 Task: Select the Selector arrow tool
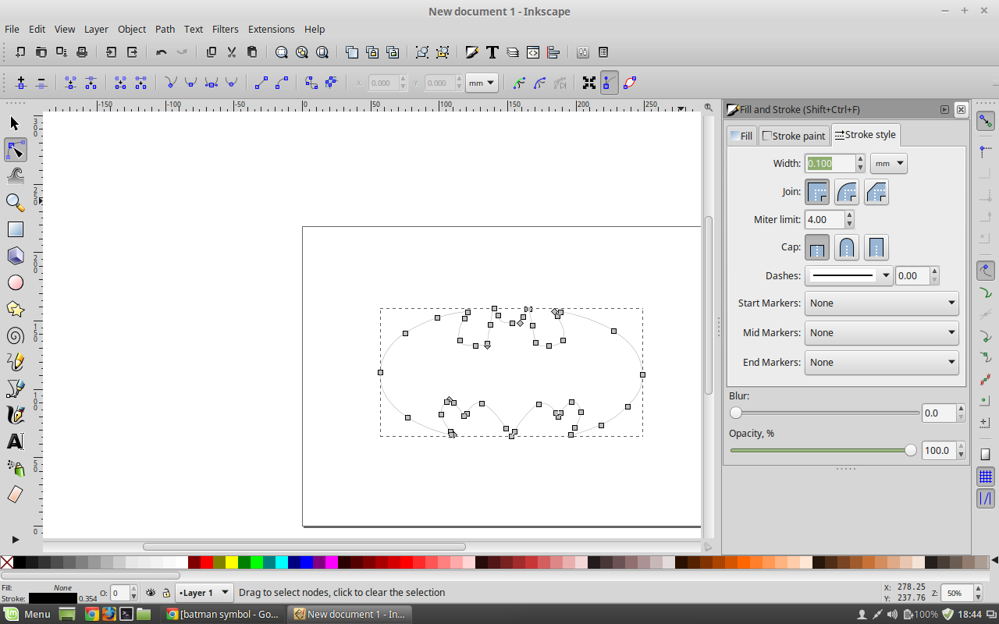point(15,123)
